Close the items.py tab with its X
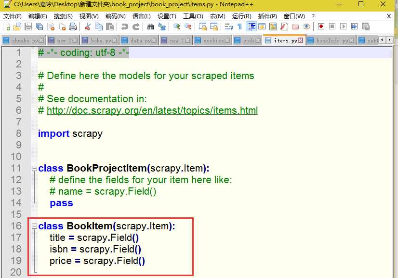The width and height of the screenshot is (398, 278). click(301, 40)
